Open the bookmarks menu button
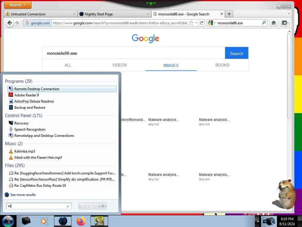This screenshot has height=227, width=302. point(285,23)
